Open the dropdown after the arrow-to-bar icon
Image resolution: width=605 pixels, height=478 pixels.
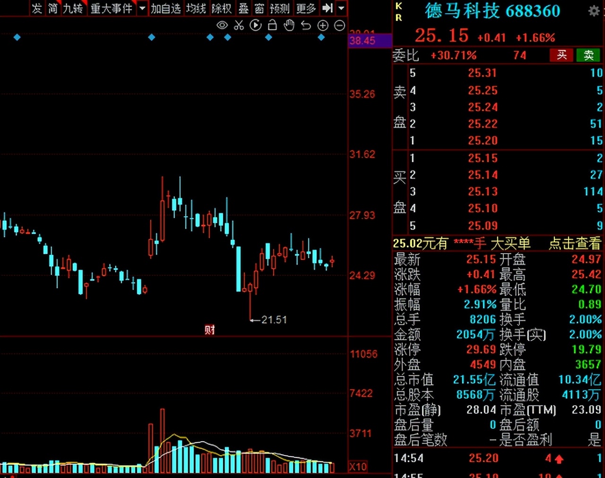pos(341,8)
